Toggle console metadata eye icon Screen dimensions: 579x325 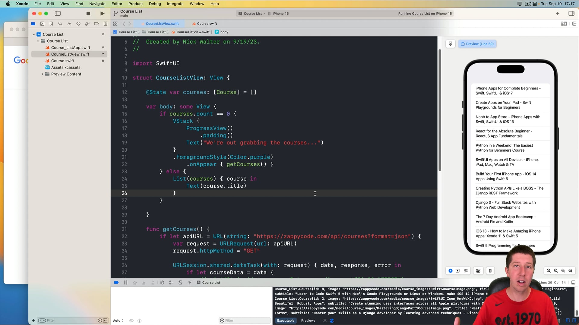(x=325, y=321)
